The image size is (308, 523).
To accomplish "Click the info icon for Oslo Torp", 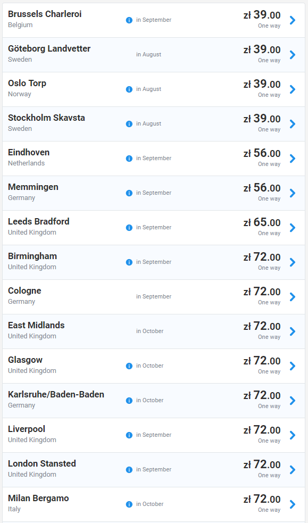I will click(129, 89).
